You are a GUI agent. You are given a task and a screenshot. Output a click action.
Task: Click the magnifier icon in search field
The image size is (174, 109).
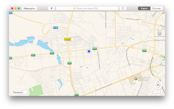click(x=74, y=8)
